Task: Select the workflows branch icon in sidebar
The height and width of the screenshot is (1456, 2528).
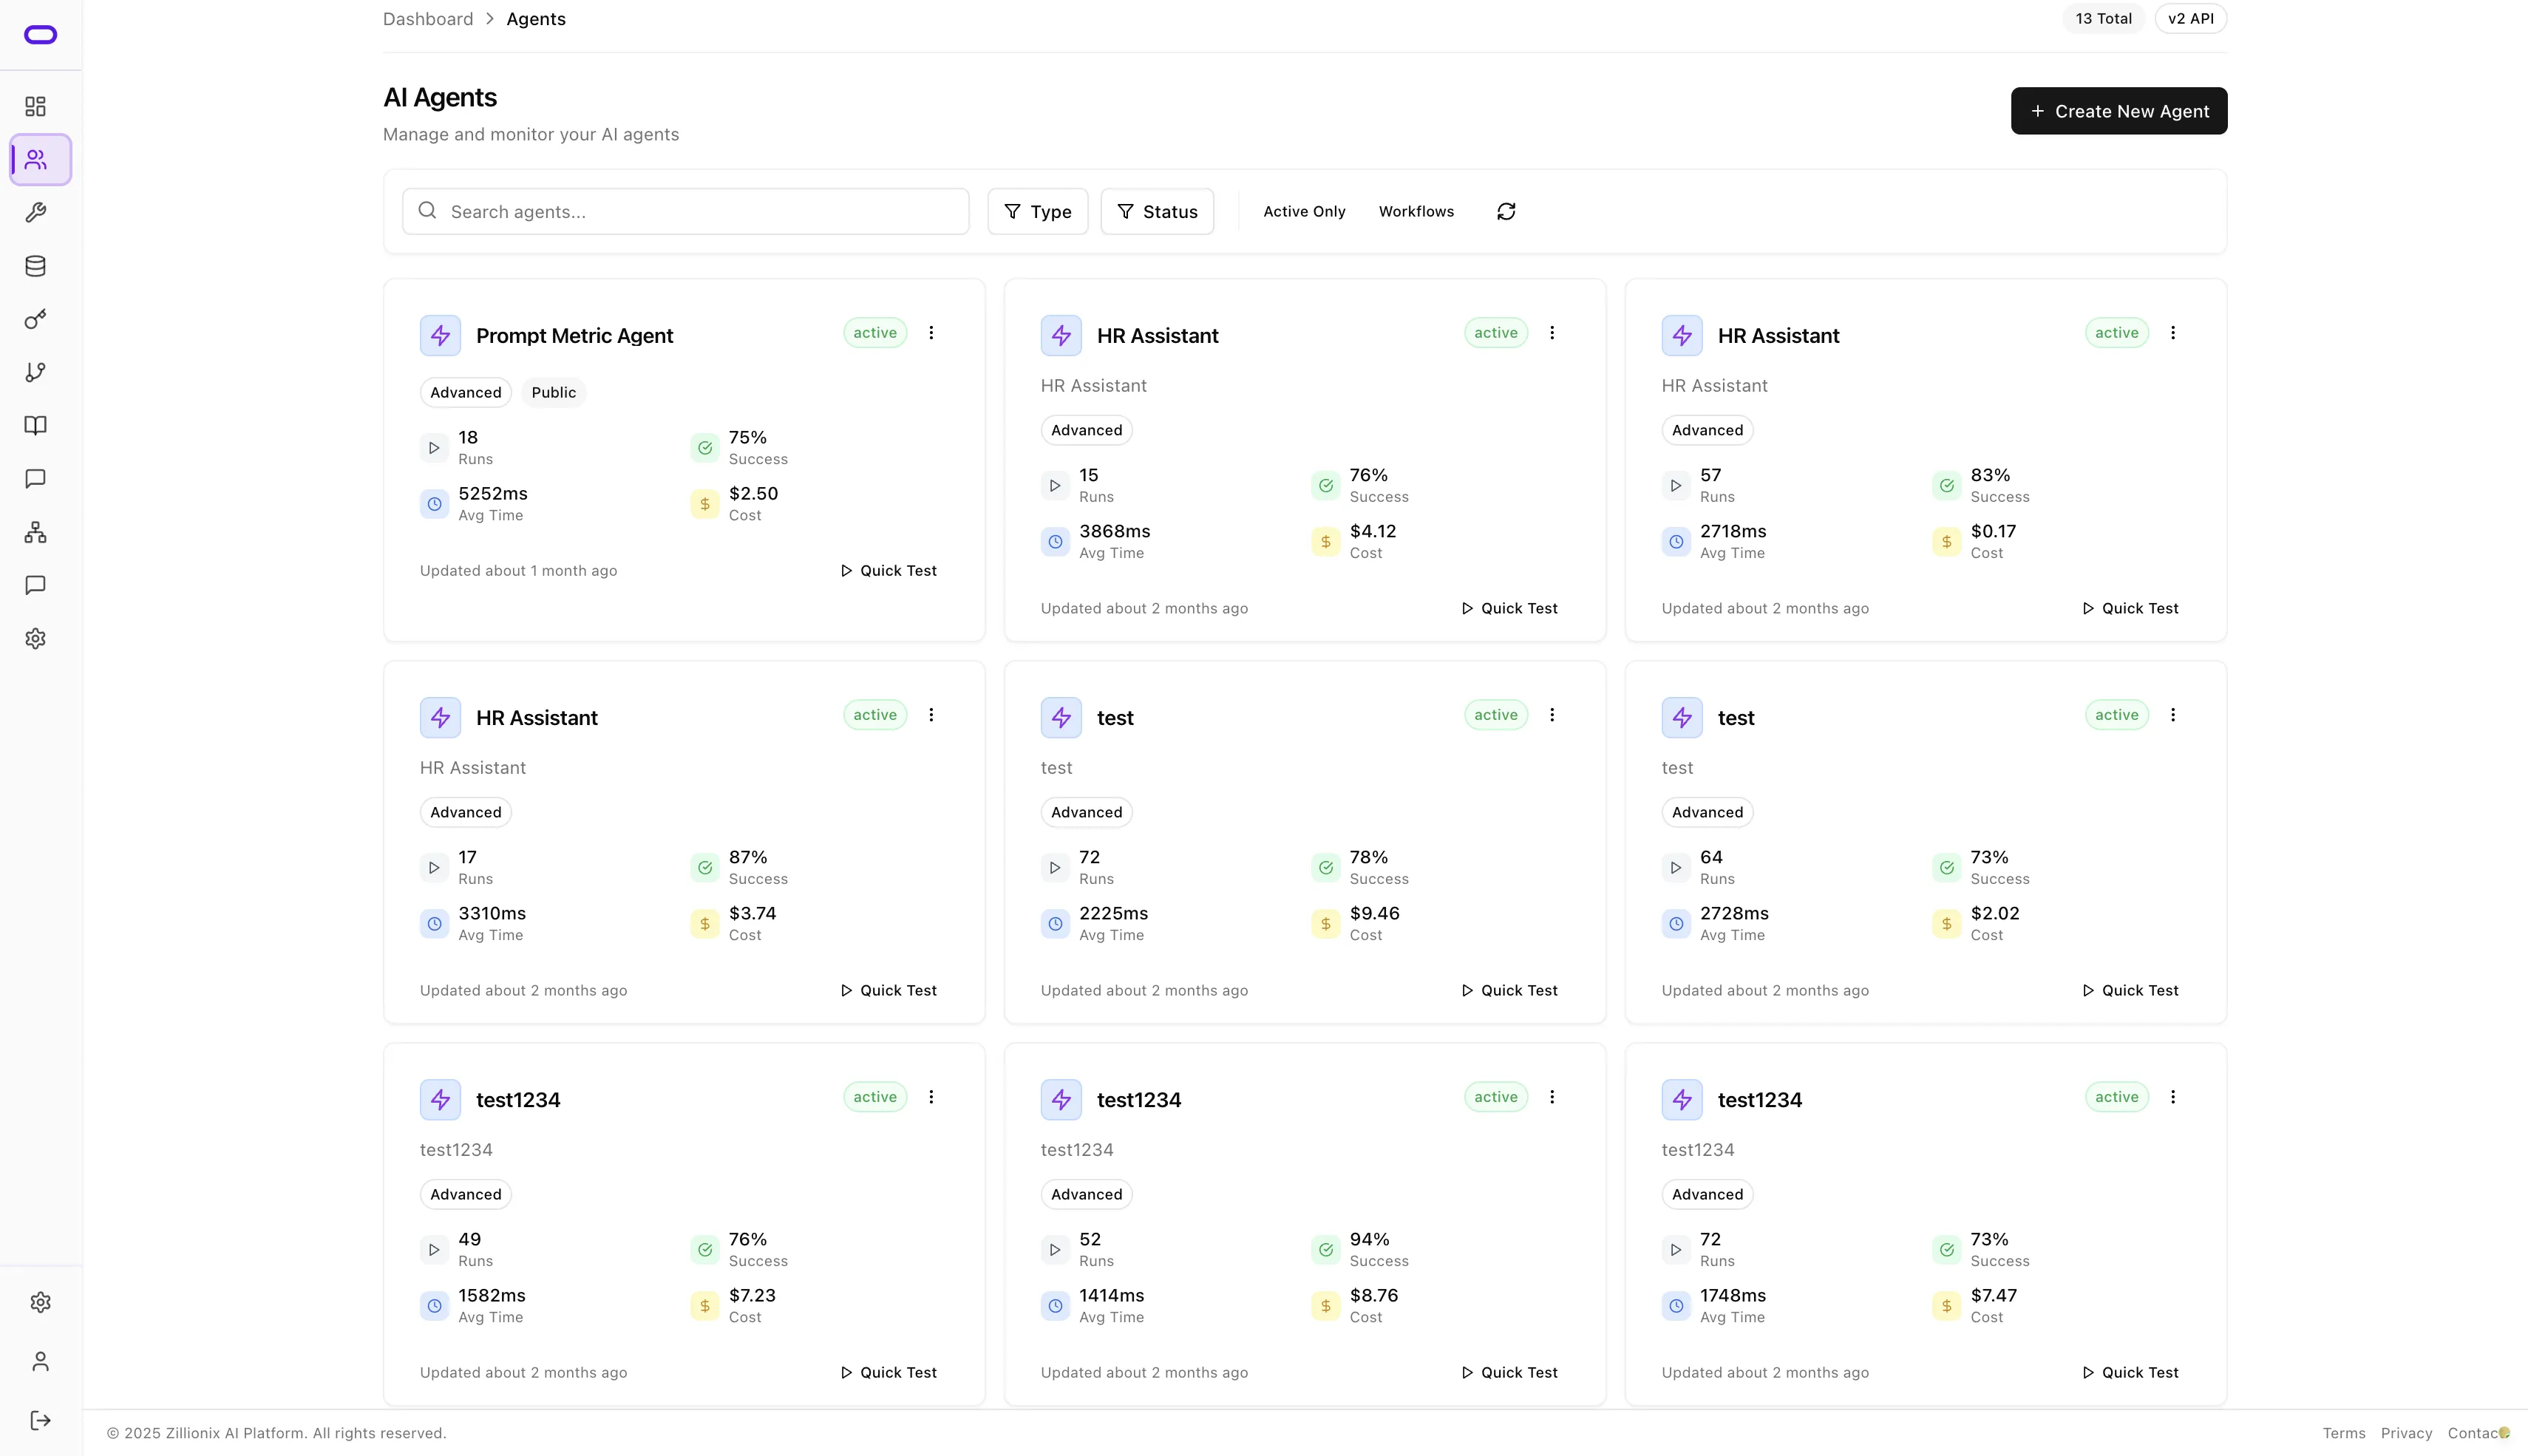Action: click(36, 372)
